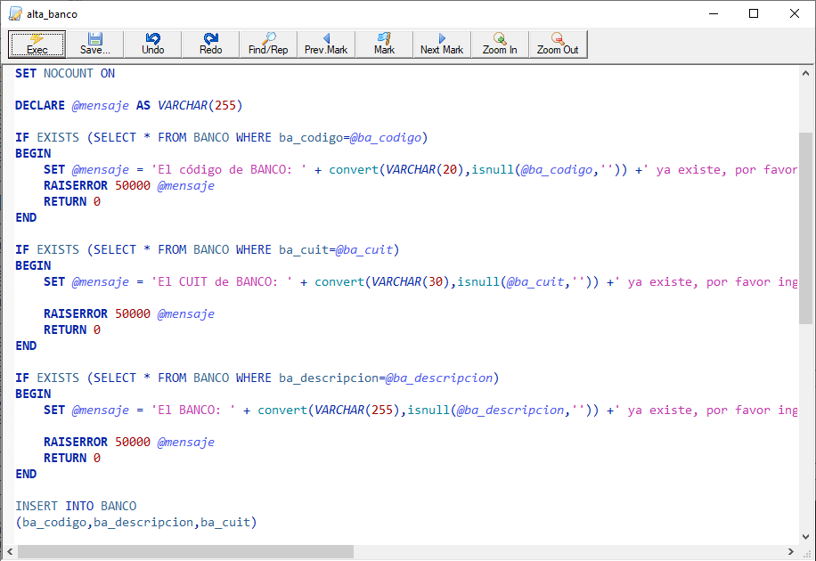Run the script with Exec button
This screenshot has width=816, height=561.
(37, 44)
